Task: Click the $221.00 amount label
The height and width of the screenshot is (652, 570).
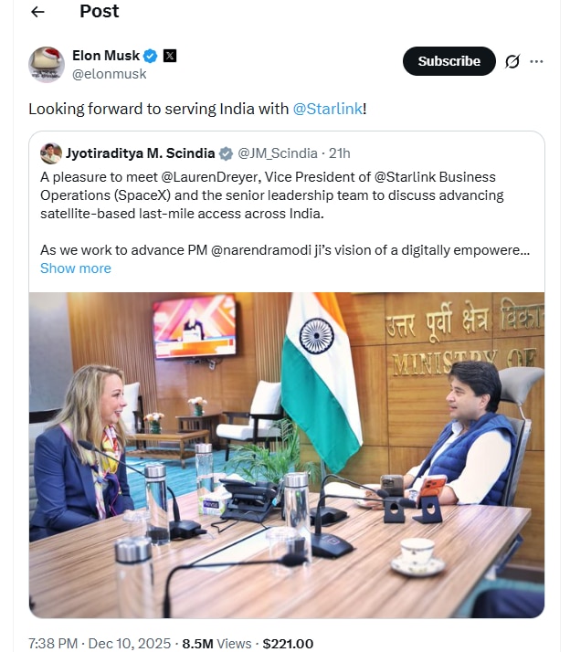Action: pyautogui.click(x=288, y=643)
